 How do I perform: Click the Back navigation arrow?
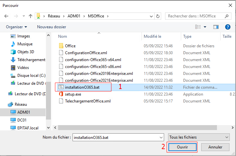[x=7, y=16]
